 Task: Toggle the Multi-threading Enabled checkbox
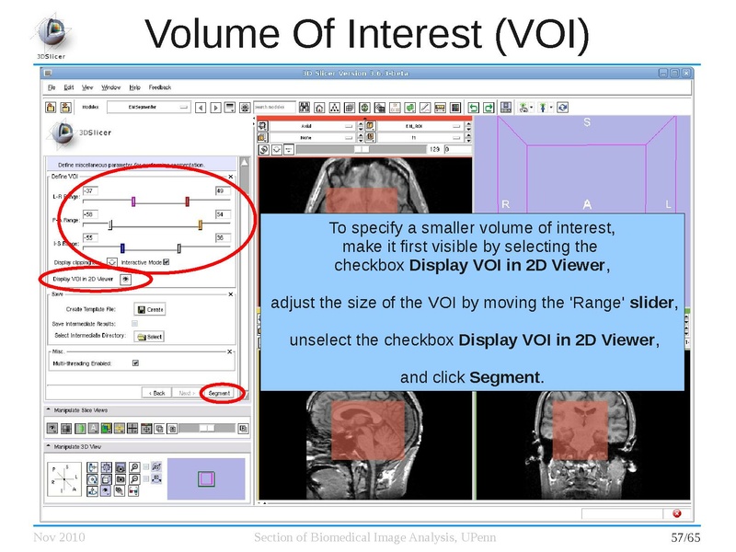click(135, 362)
